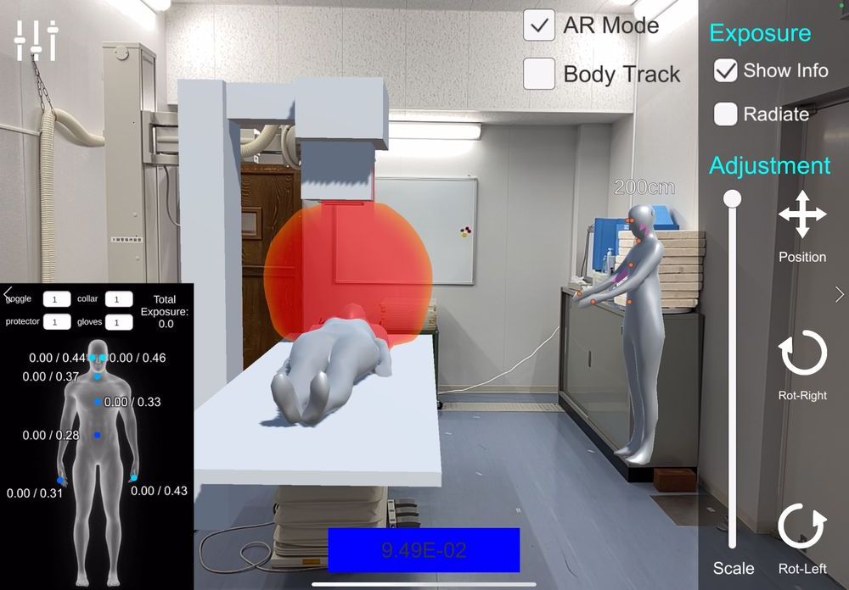The image size is (849, 590).
Task: Tap the Rot-Right rotation icon
Action: tap(802, 352)
